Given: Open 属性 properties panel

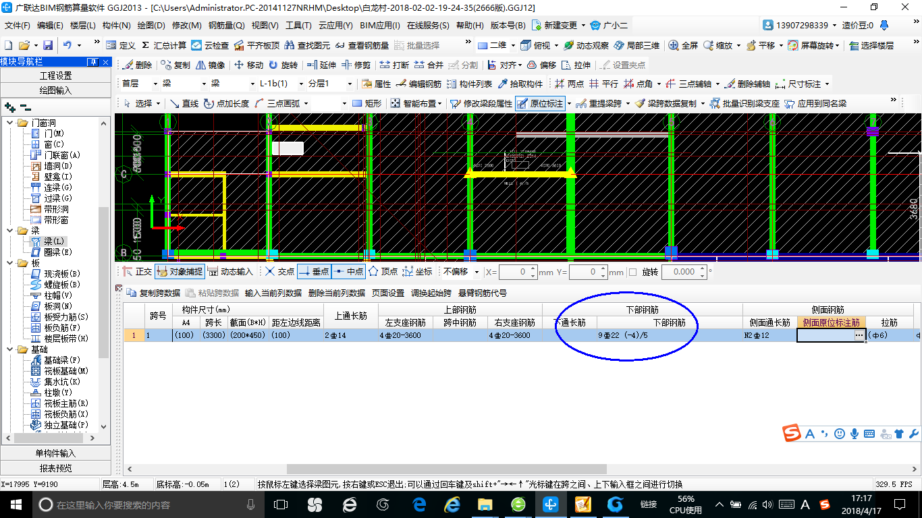Looking at the screenshot, I should click(x=376, y=84).
